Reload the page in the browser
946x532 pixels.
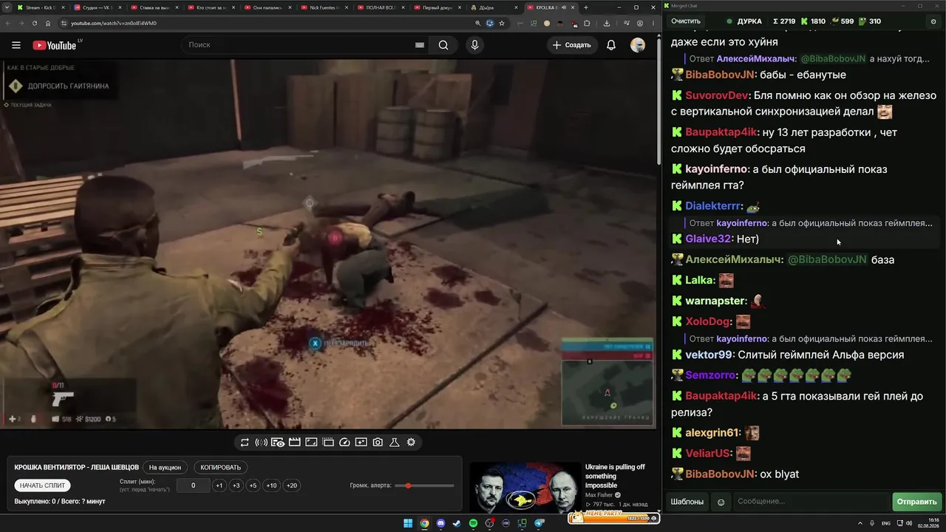(35, 23)
